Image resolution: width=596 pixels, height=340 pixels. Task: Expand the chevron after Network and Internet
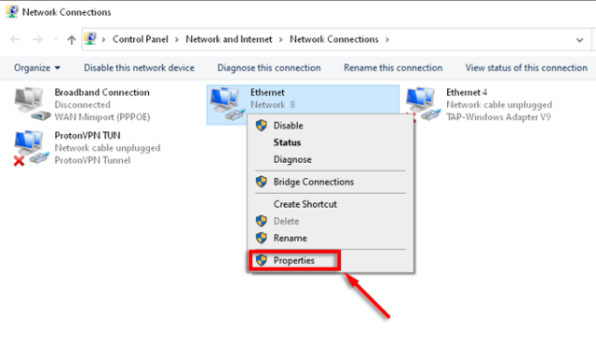click(281, 39)
